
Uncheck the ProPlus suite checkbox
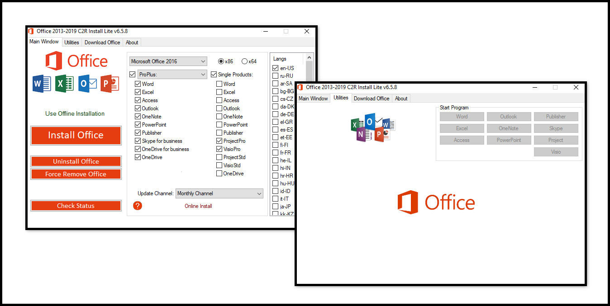[132, 74]
